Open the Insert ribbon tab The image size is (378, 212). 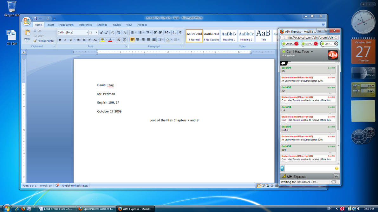click(51, 25)
